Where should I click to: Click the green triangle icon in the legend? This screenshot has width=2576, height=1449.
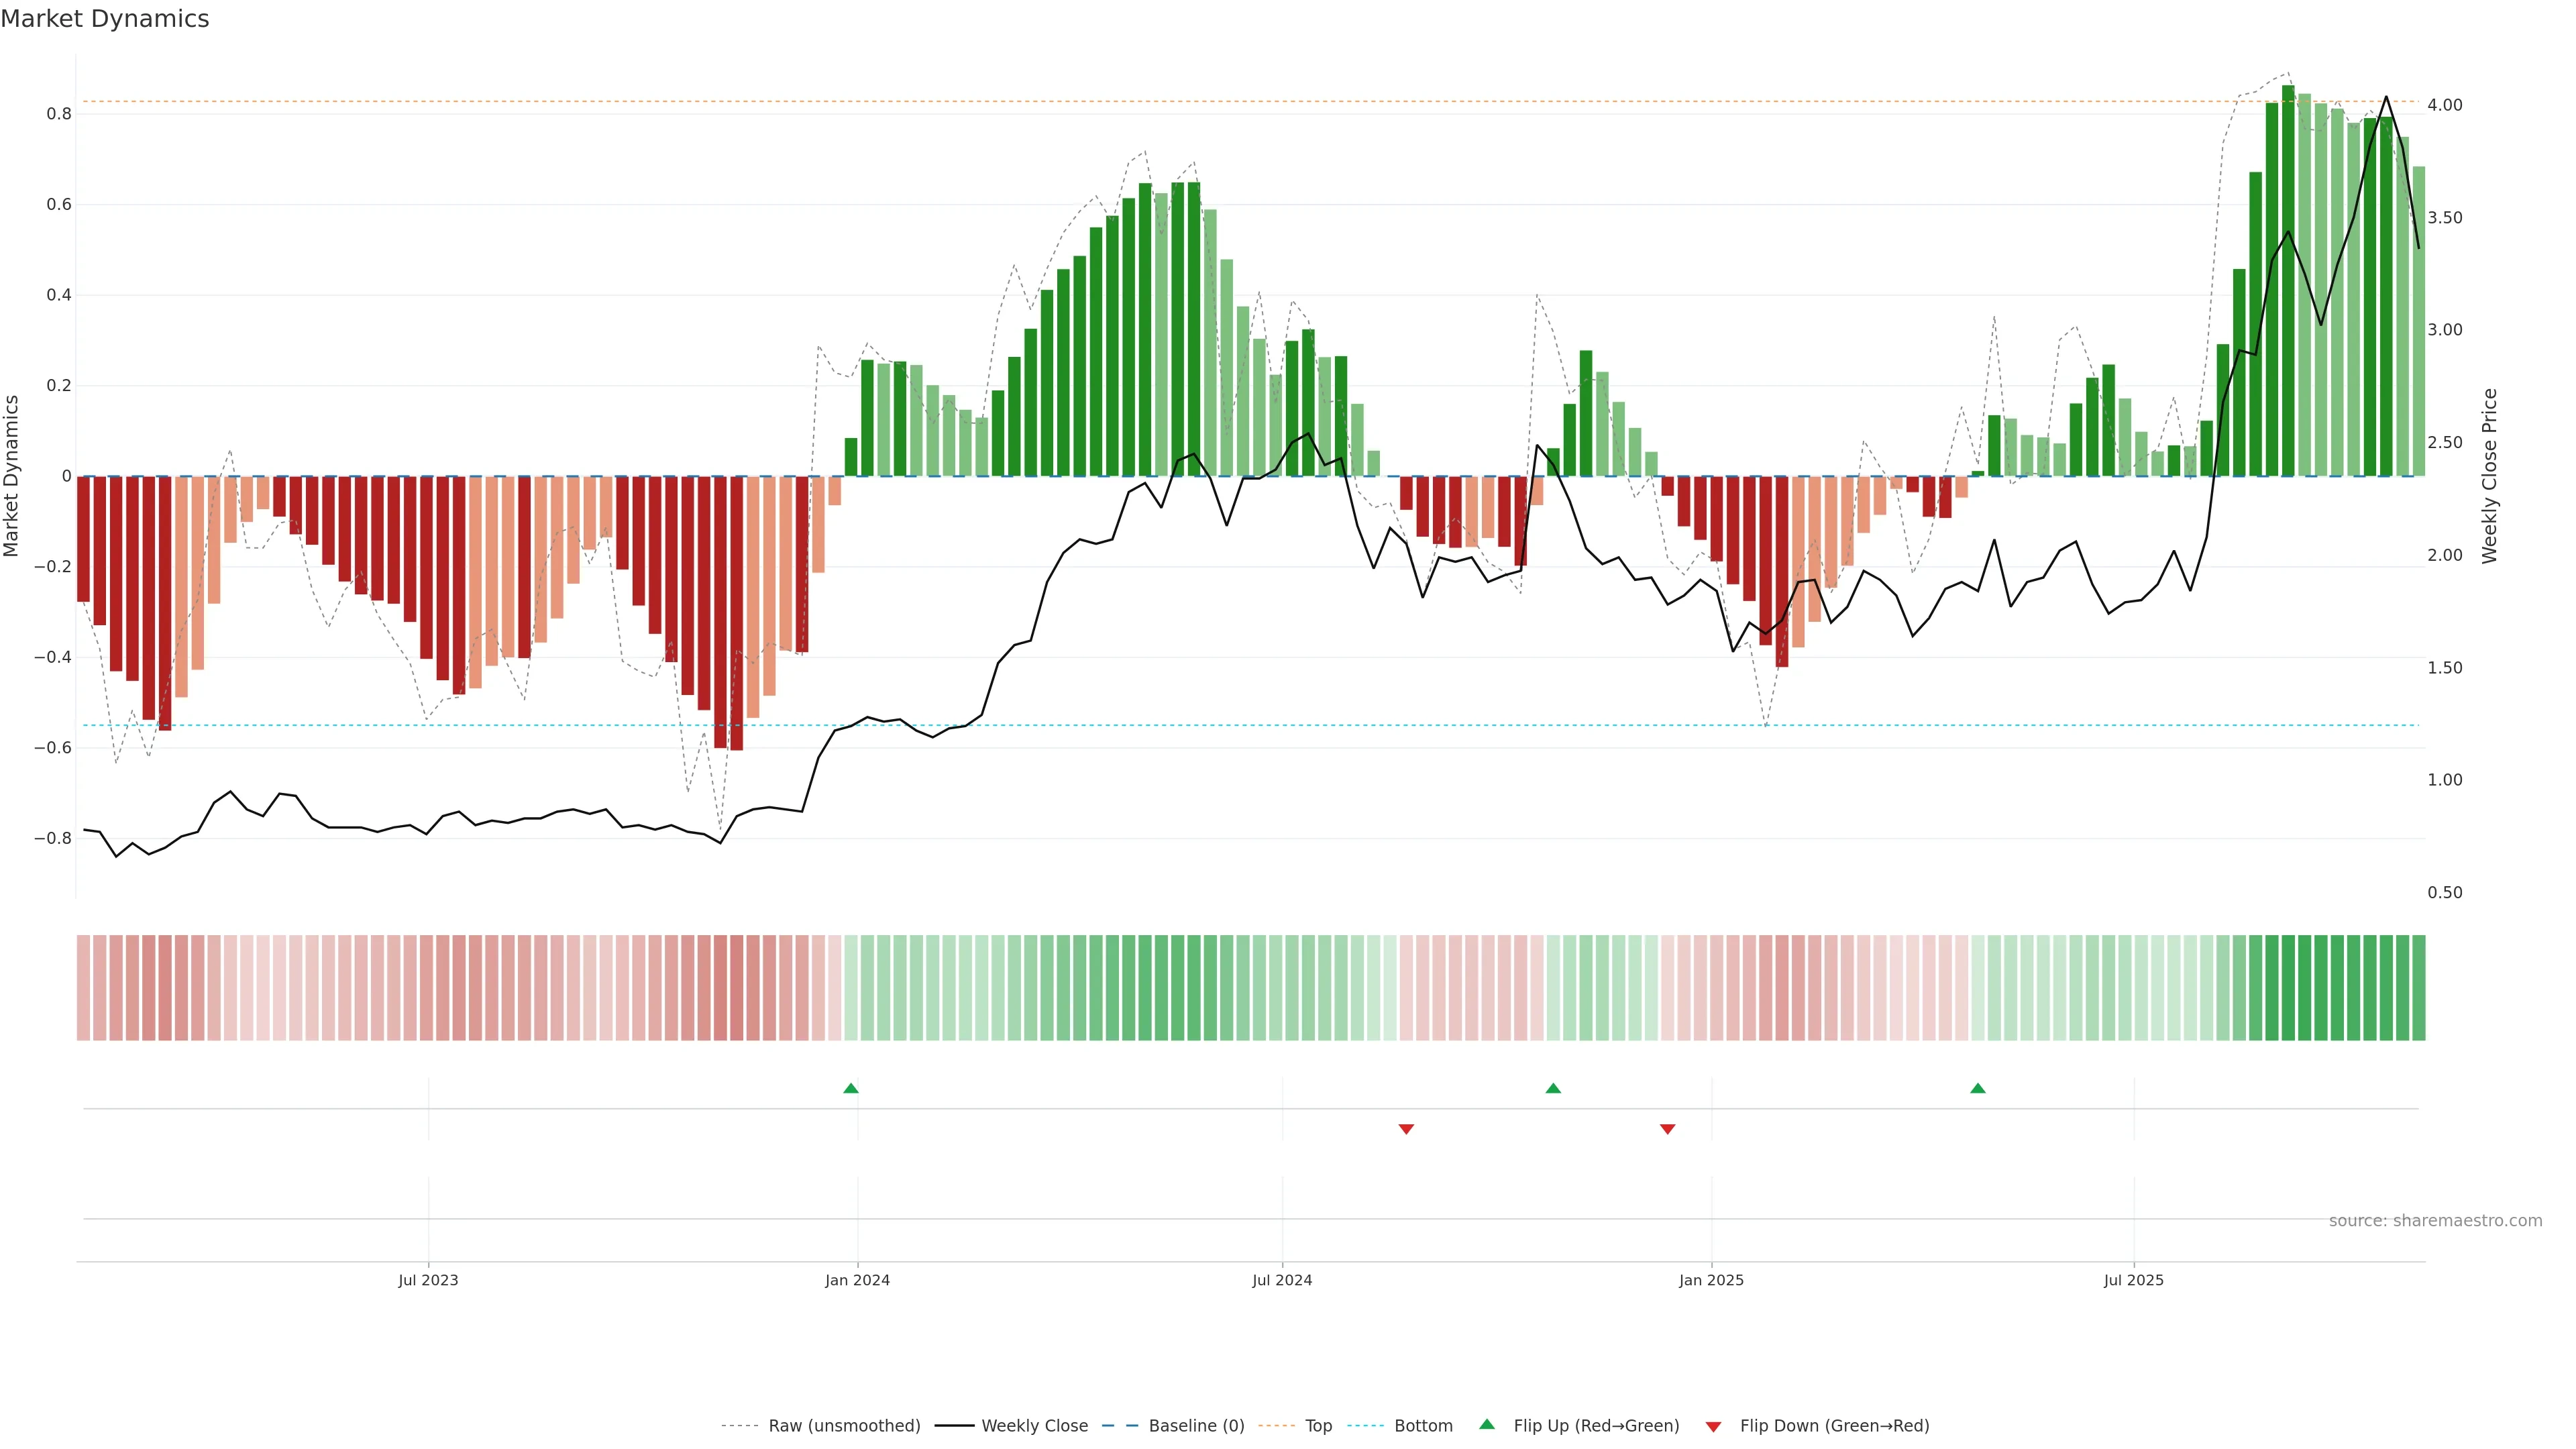coord(1487,1425)
